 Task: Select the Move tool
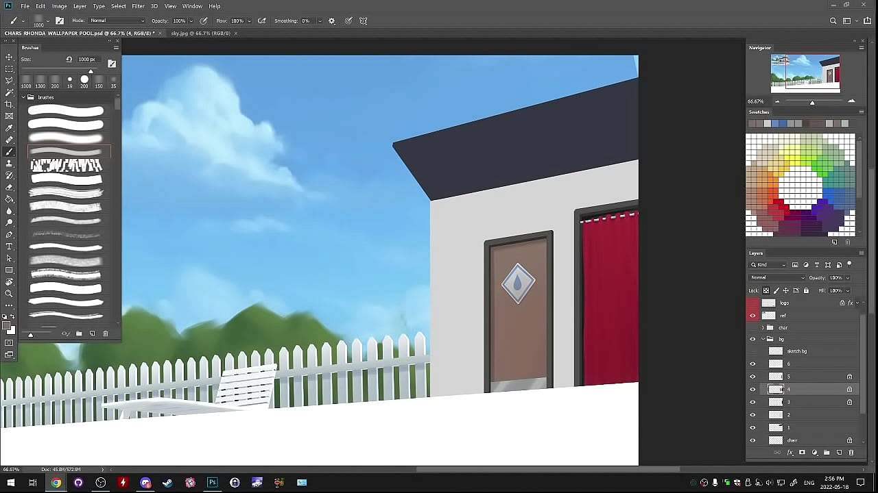9,57
